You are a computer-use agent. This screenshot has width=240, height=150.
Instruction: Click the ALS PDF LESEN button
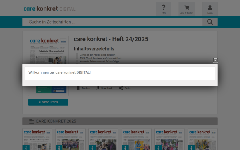point(48,102)
